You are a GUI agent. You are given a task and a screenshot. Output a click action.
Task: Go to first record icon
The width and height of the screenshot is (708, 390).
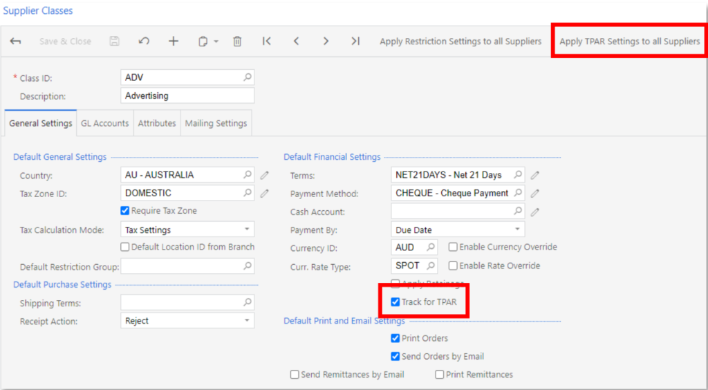click(266, 41)
